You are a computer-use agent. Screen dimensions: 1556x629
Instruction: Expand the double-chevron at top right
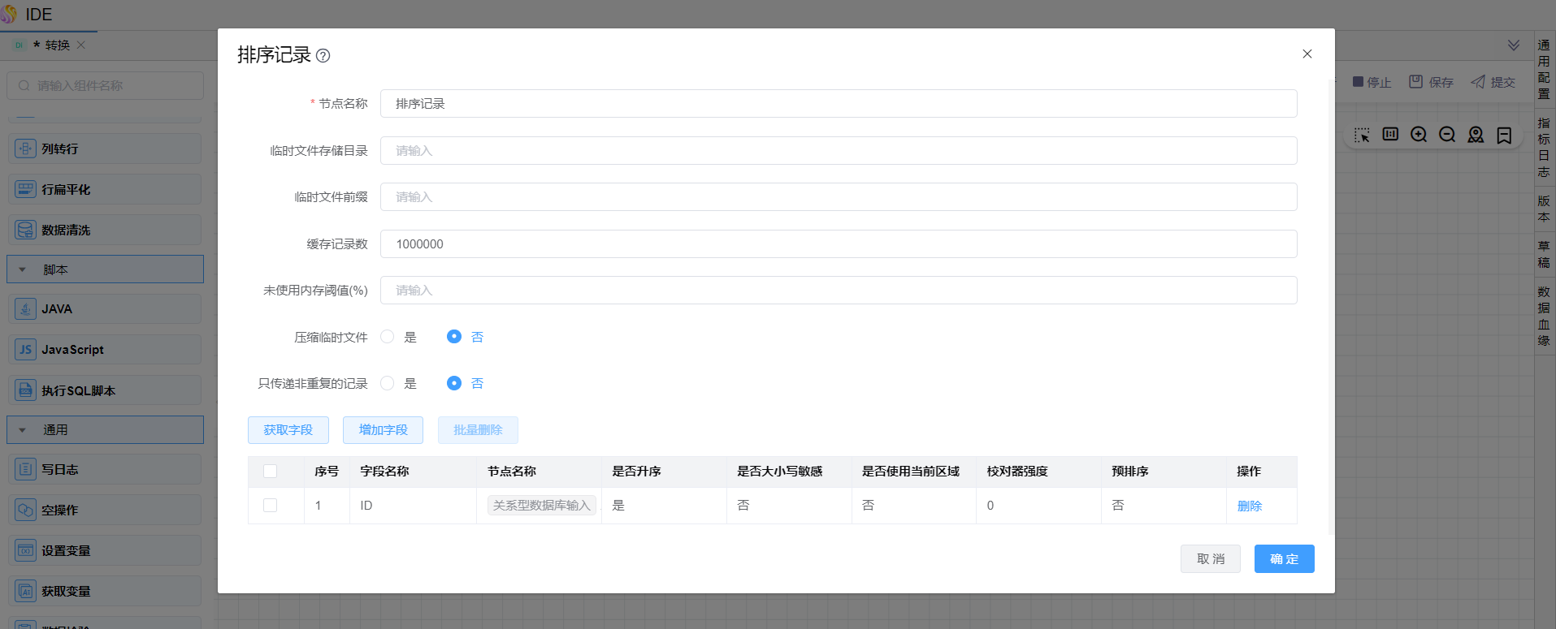click(1514, 45)
